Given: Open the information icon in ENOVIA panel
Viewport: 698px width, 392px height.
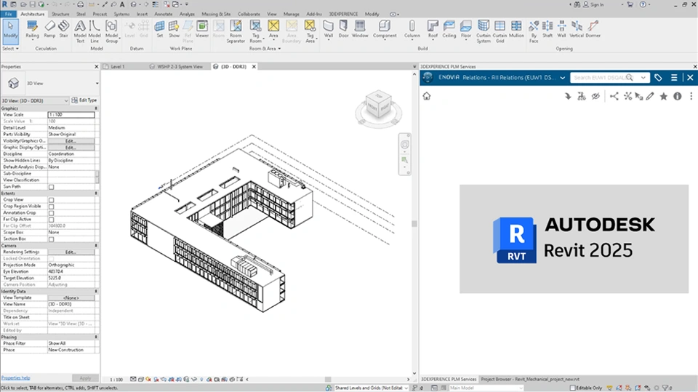Looking at the screenshot, I should pos(677,96).
